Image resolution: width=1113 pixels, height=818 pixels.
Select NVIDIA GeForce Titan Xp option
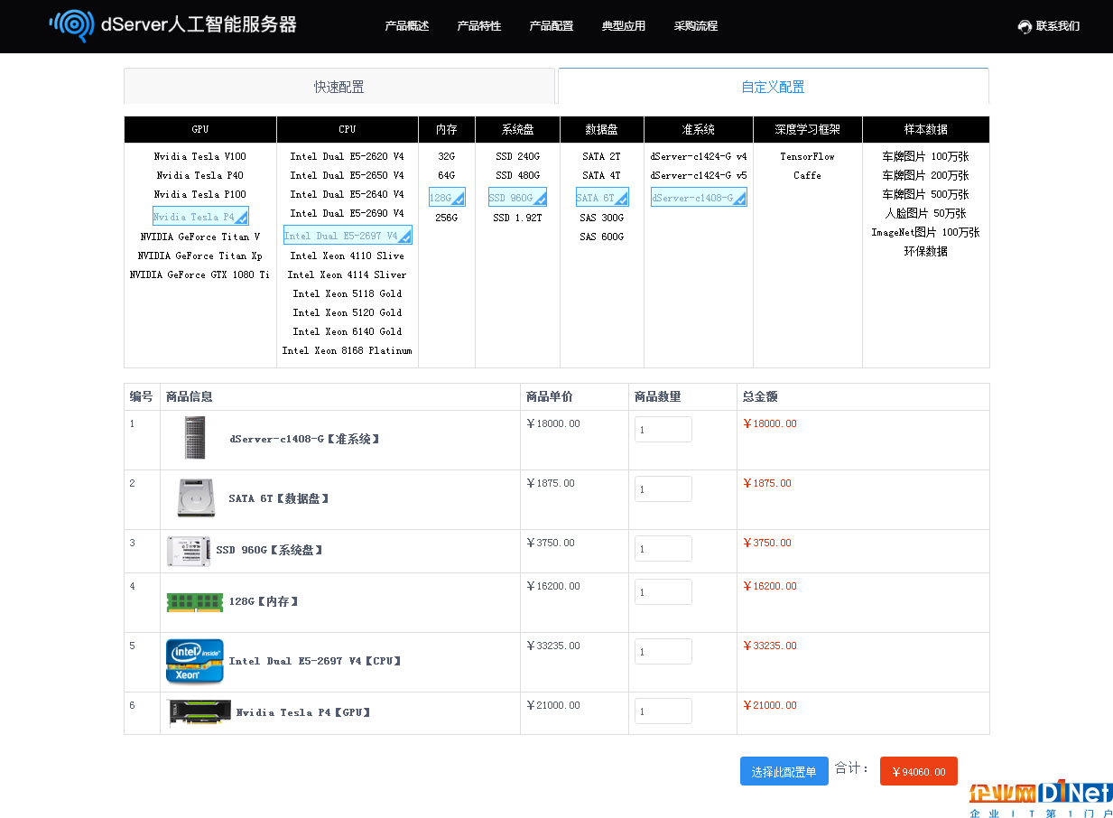pos(200,256)
